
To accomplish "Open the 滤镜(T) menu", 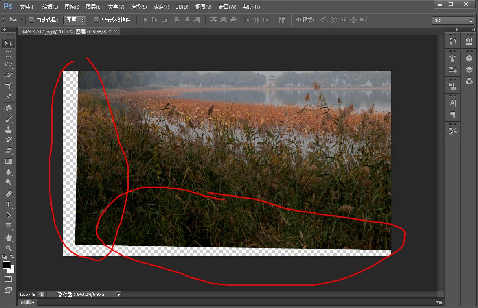I will click(161, 7).
